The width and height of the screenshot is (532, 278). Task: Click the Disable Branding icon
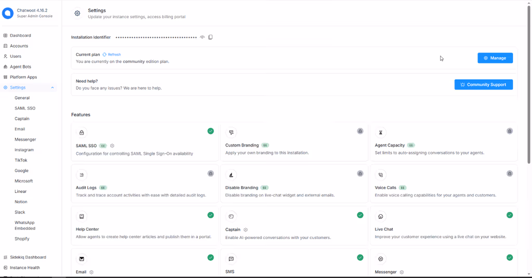pos(231,175)
